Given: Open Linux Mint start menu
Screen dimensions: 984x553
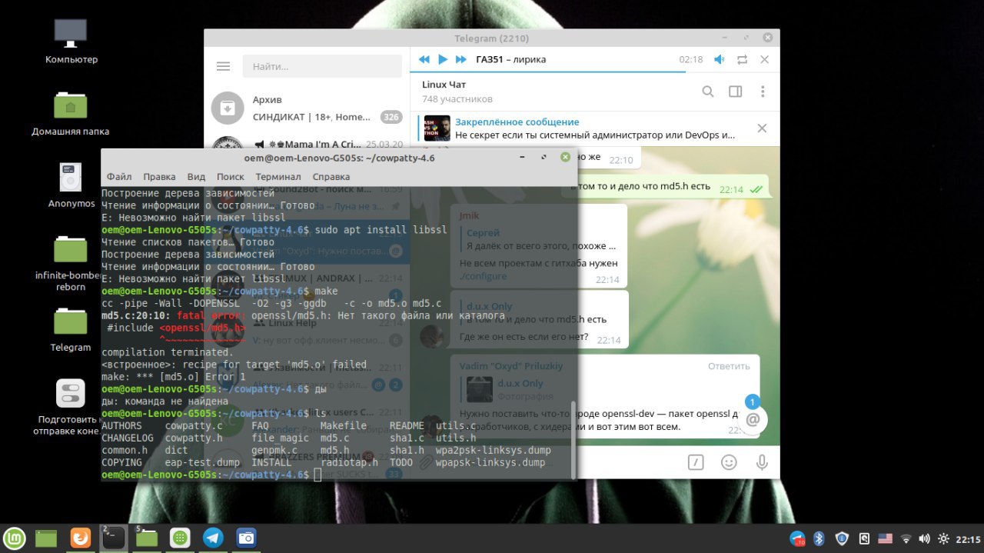Looking at the screenshot, I should [x=15, y=538].
